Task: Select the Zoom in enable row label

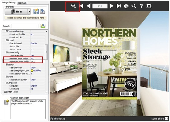Action: tap(16, 56)
